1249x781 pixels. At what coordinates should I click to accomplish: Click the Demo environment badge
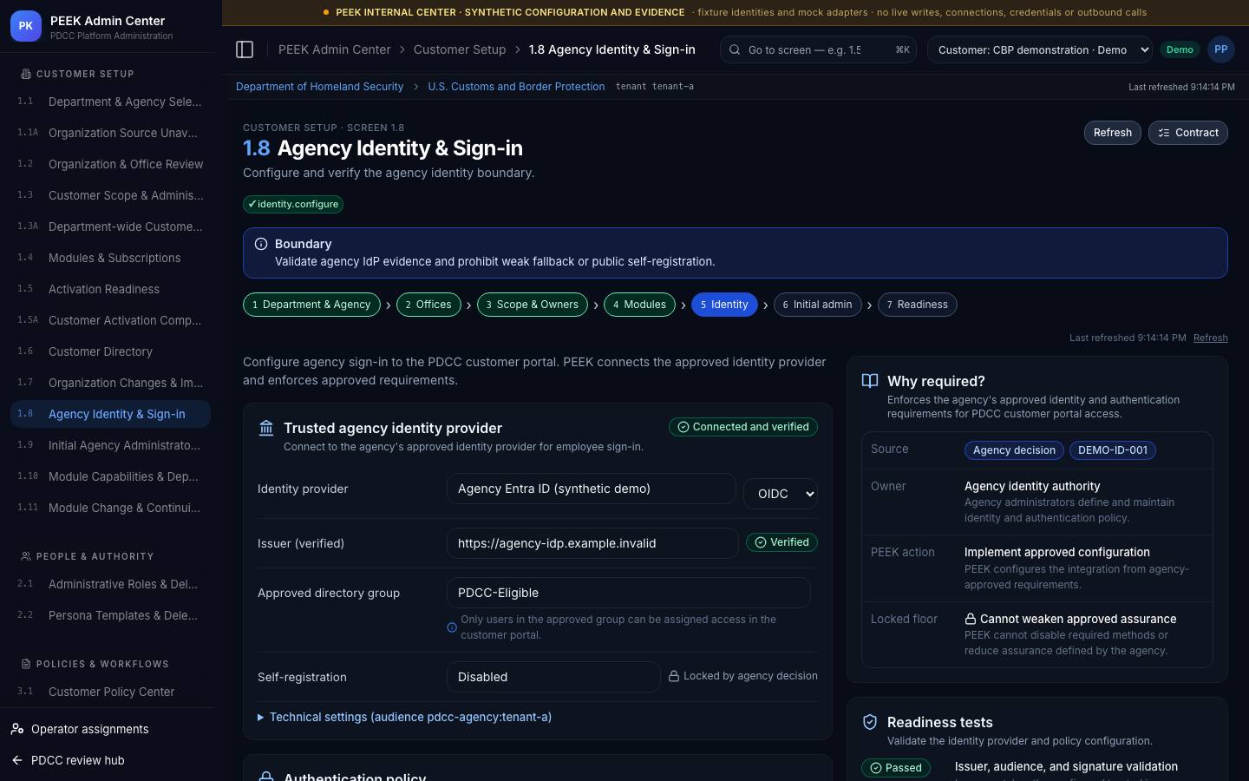[x=1180, y=49]
